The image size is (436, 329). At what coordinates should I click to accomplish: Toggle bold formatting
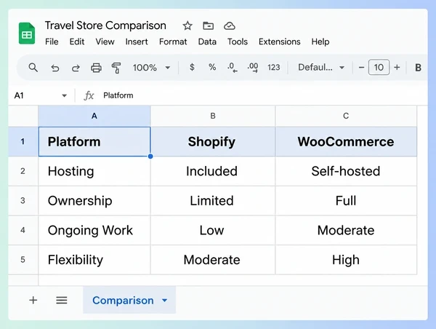click(x=418, y=68)
